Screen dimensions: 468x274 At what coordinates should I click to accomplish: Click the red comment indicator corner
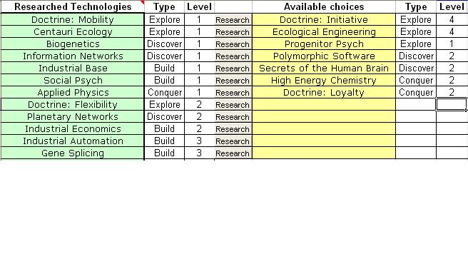coord(143,2)
